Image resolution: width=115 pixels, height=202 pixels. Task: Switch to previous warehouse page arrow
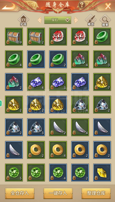coord(40,20)
